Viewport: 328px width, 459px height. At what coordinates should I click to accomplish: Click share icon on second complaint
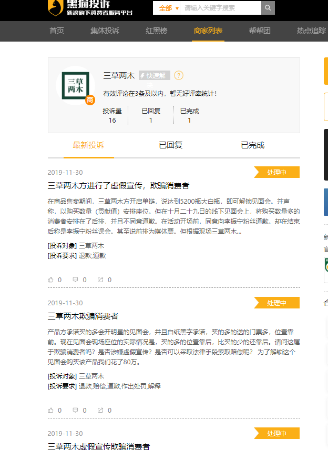[100, 410]
